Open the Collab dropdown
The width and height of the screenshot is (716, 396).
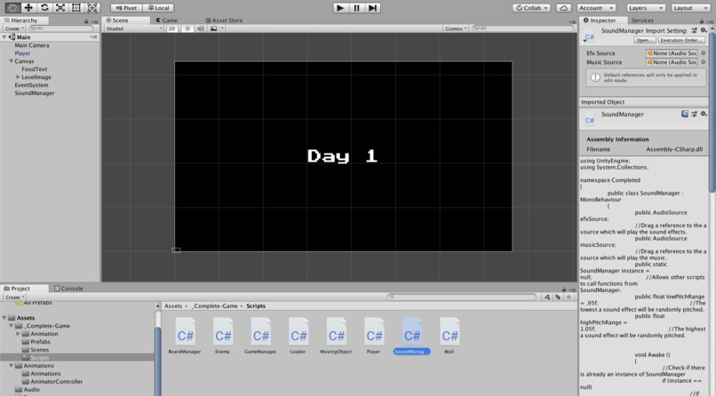click(x=532, y=8)
